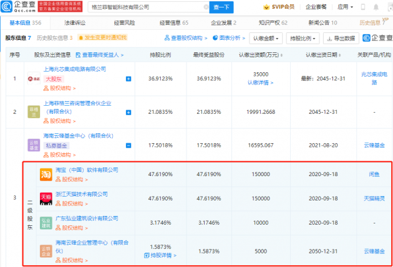Expand 上海兆芯集成电路 row plus icon

click(129, 79)
